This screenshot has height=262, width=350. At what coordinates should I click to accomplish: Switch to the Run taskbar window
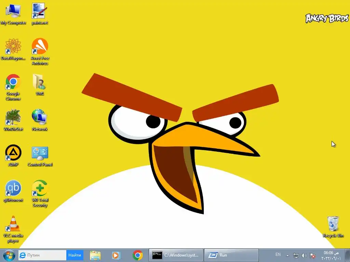tap(231, 255)
